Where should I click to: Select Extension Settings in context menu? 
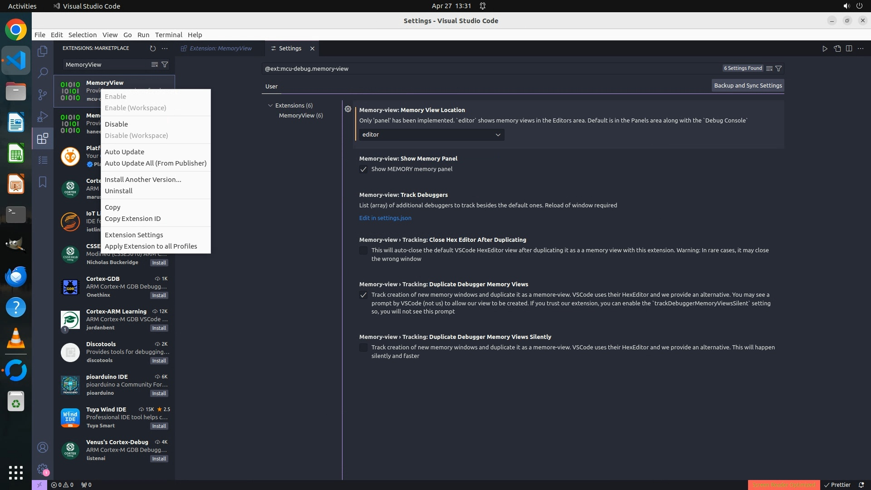point(134,235)
